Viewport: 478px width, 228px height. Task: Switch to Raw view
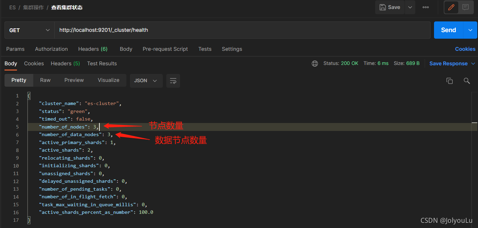(45, 80)
